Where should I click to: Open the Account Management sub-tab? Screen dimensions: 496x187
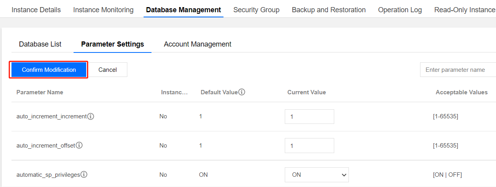[198, 44]
